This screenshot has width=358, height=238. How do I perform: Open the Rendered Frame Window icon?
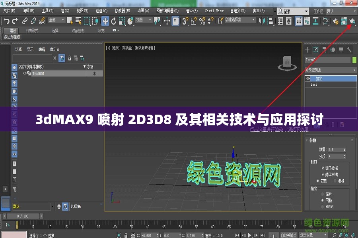tap(344, 21)
